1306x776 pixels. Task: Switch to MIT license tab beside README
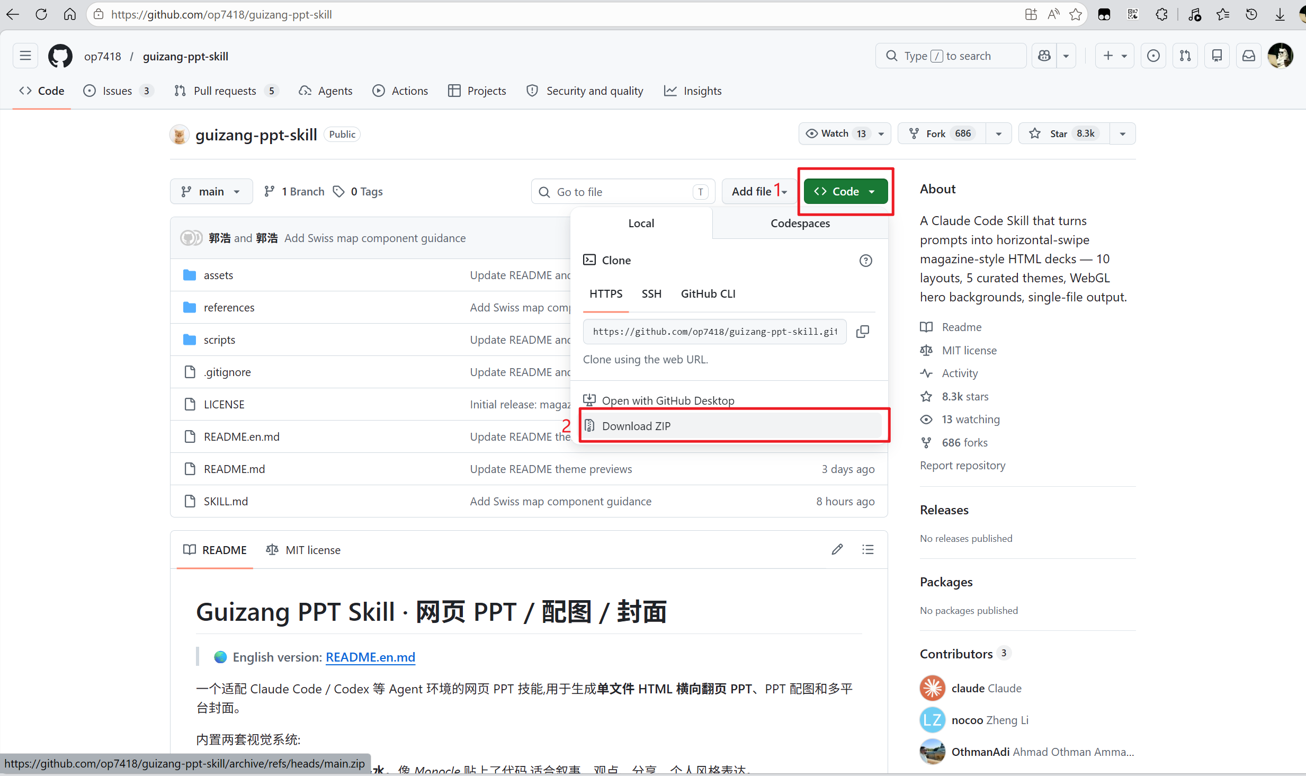[303, 550]
